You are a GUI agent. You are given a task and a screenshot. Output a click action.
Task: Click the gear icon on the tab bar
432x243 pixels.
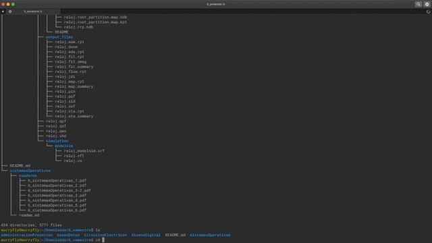(10, 11)
